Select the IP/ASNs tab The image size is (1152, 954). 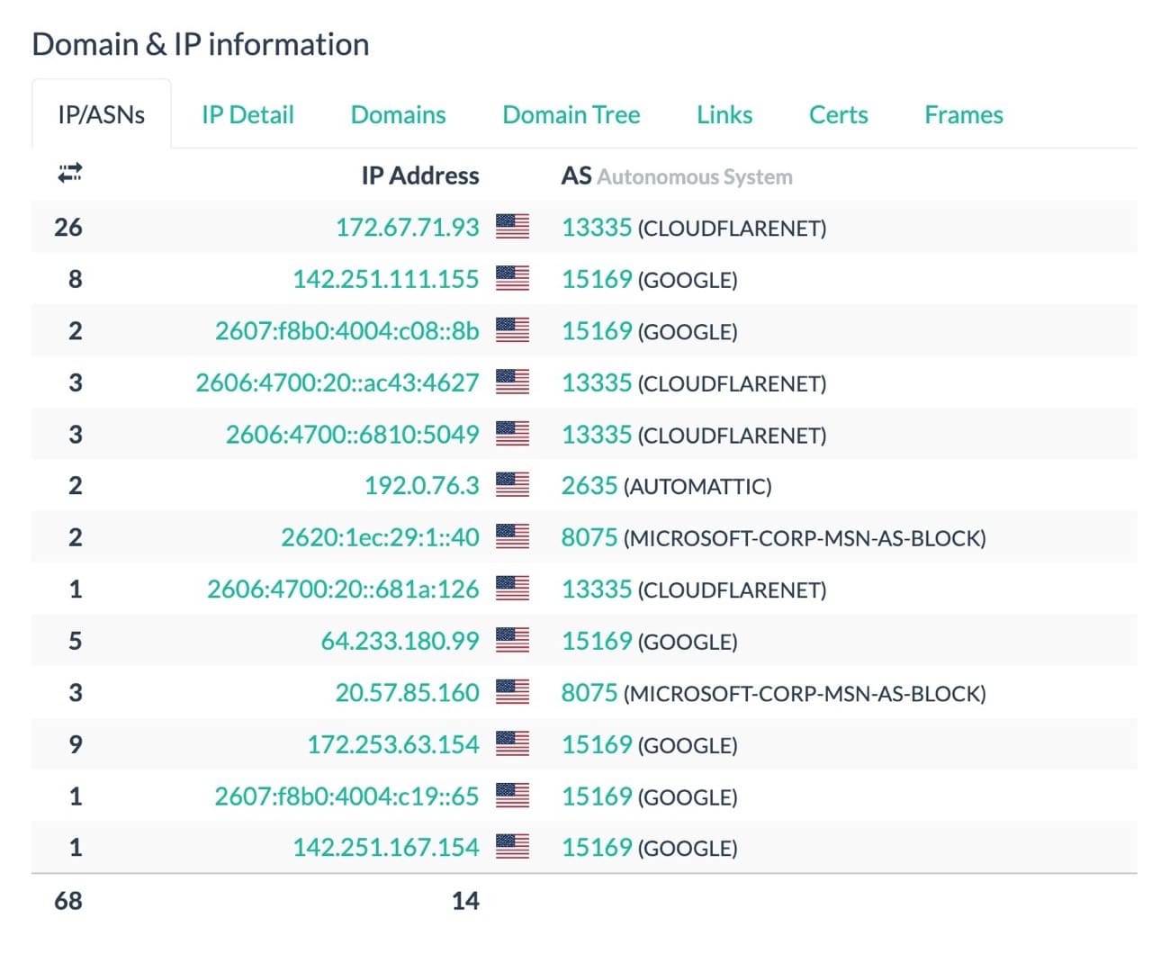pyautogui.click(x=101, y=114)
